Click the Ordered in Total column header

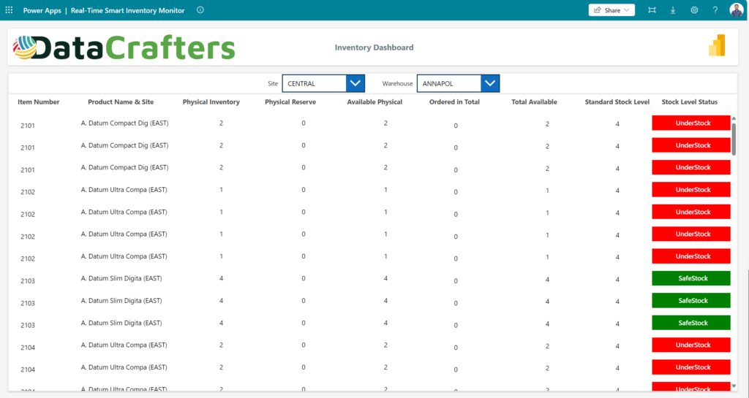pos(454,102)
